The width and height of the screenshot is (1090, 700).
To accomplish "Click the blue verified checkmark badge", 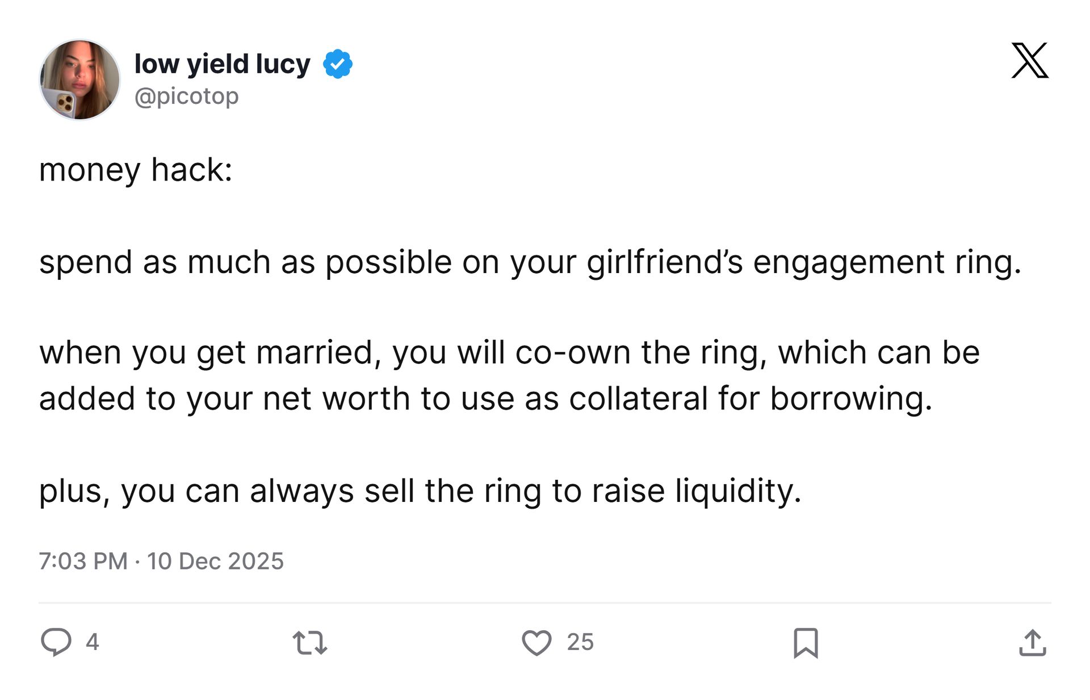I will tap(338, 64).
